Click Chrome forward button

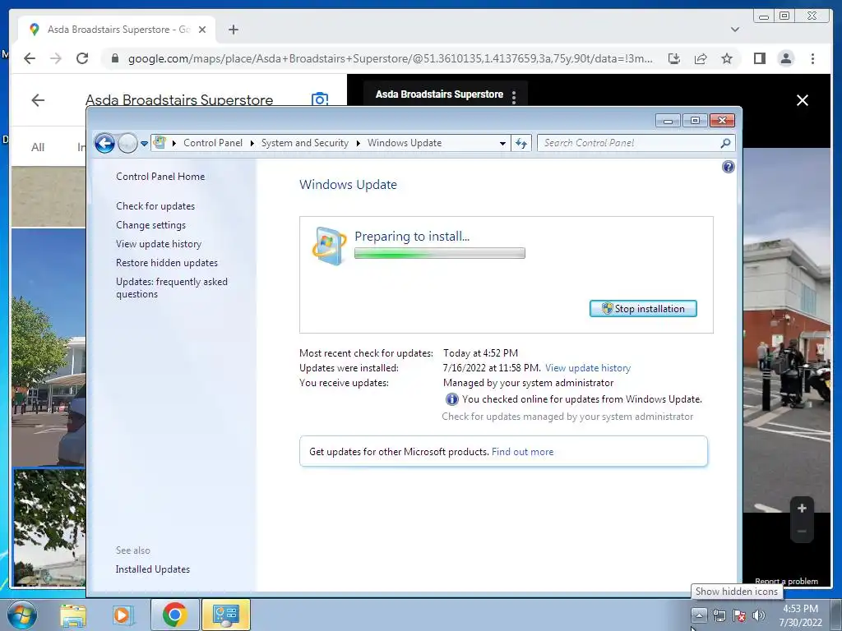coord(56,58)
